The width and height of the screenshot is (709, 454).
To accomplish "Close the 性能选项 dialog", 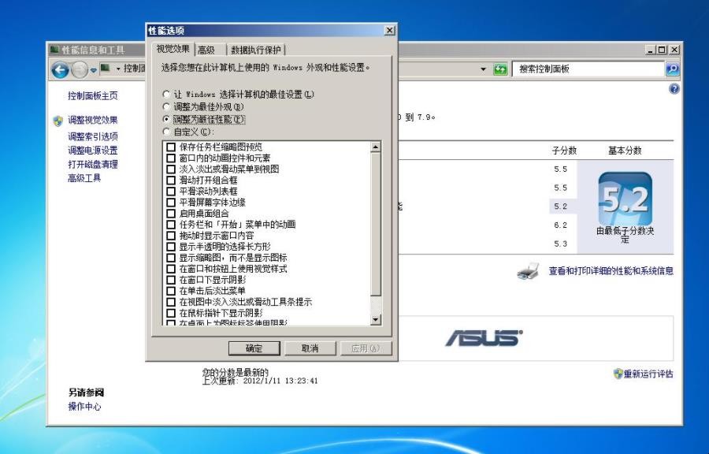I will tap(389, 30).
